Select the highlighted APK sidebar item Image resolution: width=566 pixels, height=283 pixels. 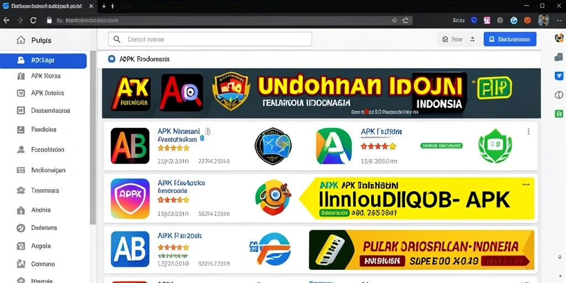click(43, 61)
